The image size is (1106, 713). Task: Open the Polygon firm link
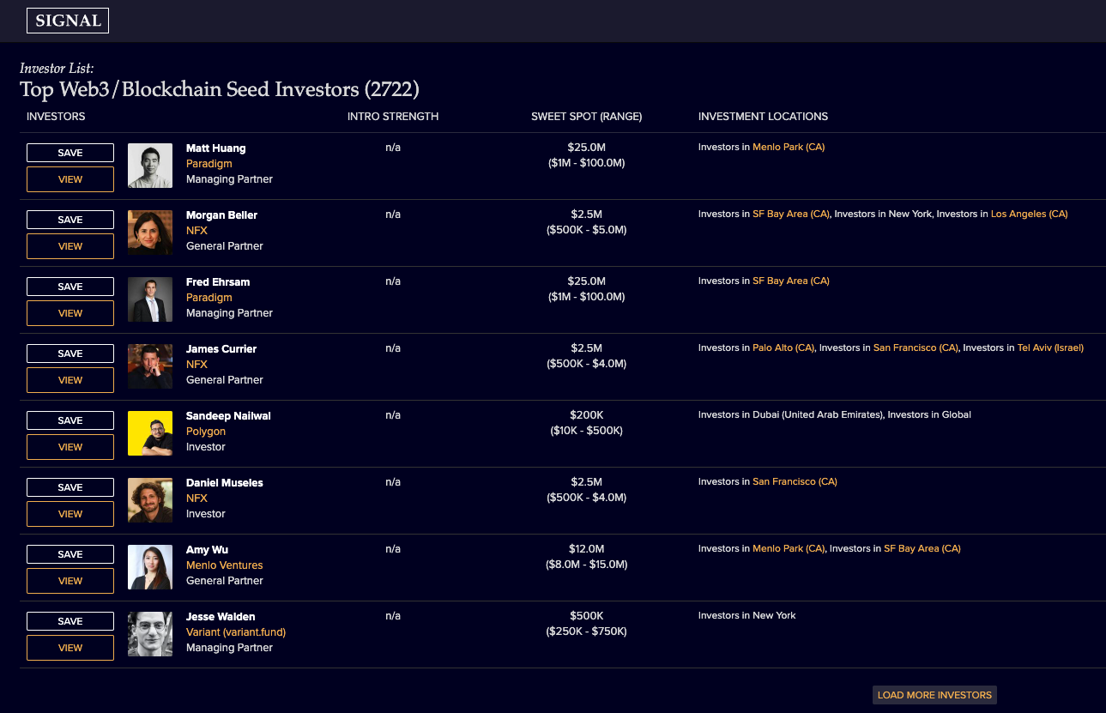point(206,432)
